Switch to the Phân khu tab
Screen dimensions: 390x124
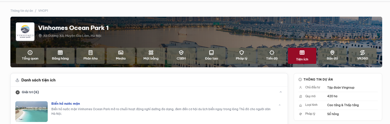(90, 56)
